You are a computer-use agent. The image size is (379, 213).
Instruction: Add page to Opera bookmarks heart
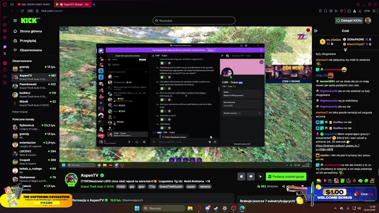341,11
